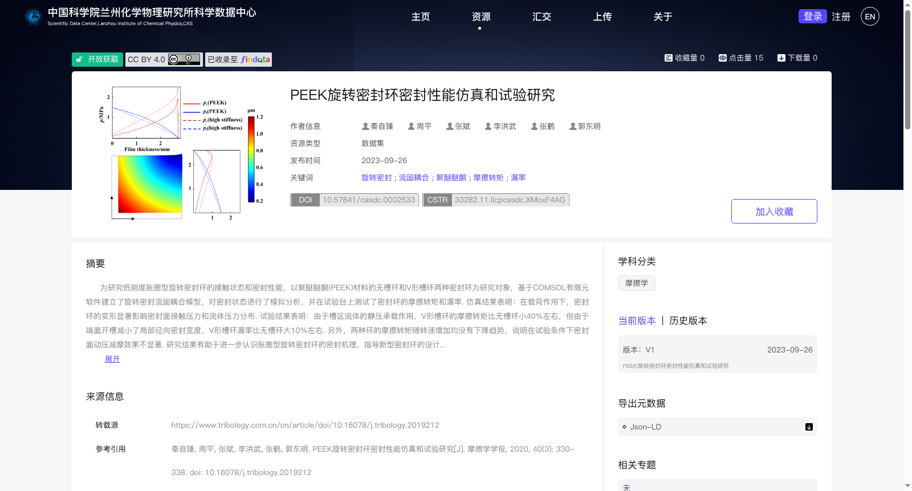Click the 点击量 eye icon
This screenshot has width=912, height=491.
722,58
